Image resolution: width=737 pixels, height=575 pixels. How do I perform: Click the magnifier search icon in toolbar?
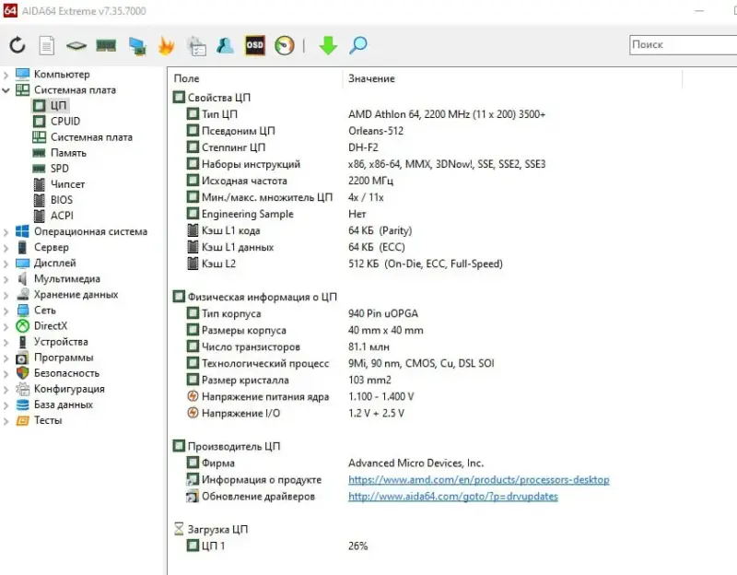pyautogui.click(x=357, y=45)
